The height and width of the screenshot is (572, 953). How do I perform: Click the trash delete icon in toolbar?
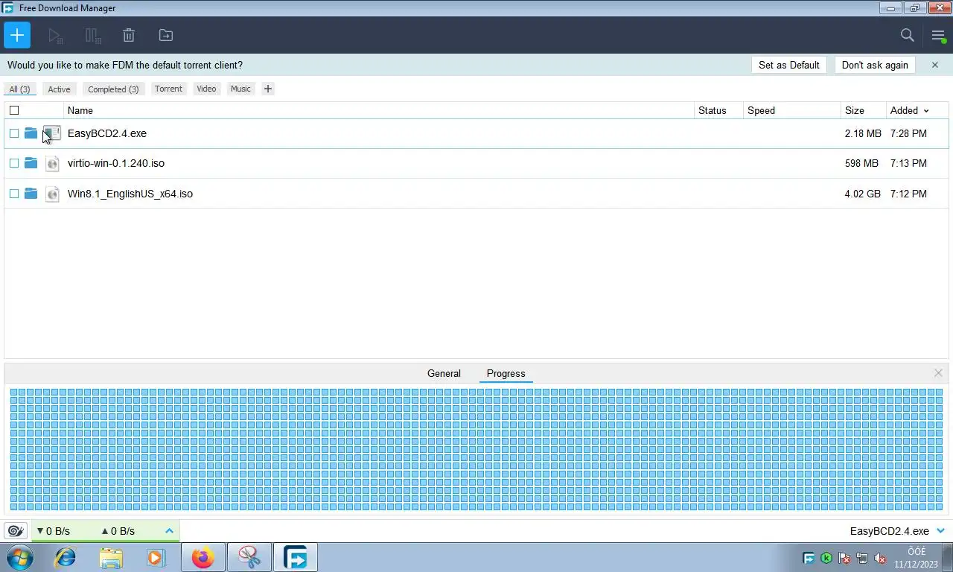(x=129, y=35)
